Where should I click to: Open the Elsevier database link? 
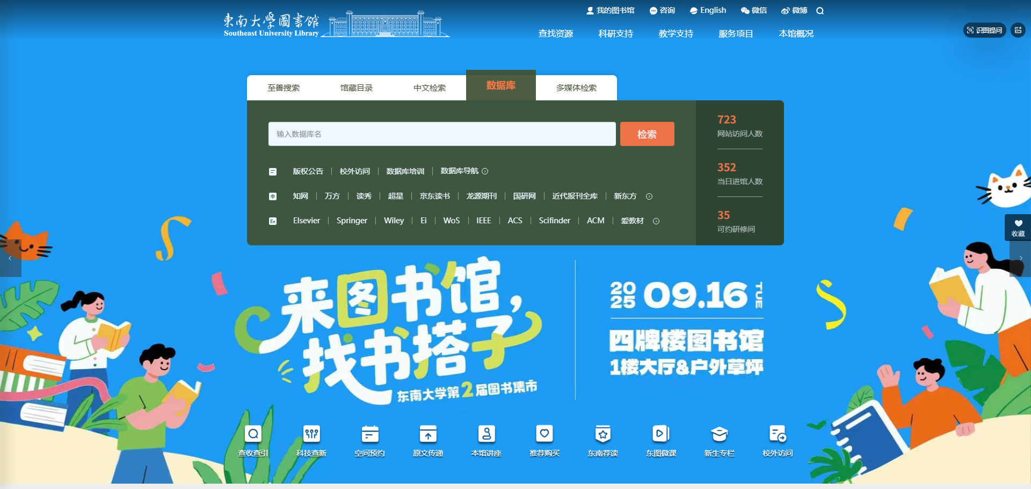tap(307, 221)
